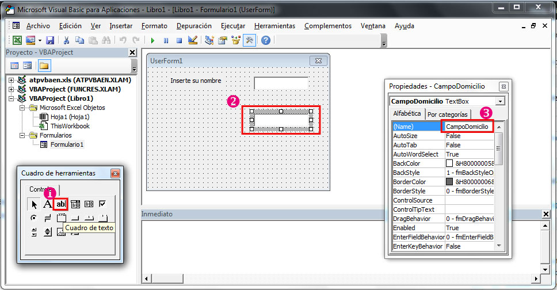Click the name text box on UserForm1
Viewport: 557px width, 290px height.
pyautogui.click(x=281, y=83)
